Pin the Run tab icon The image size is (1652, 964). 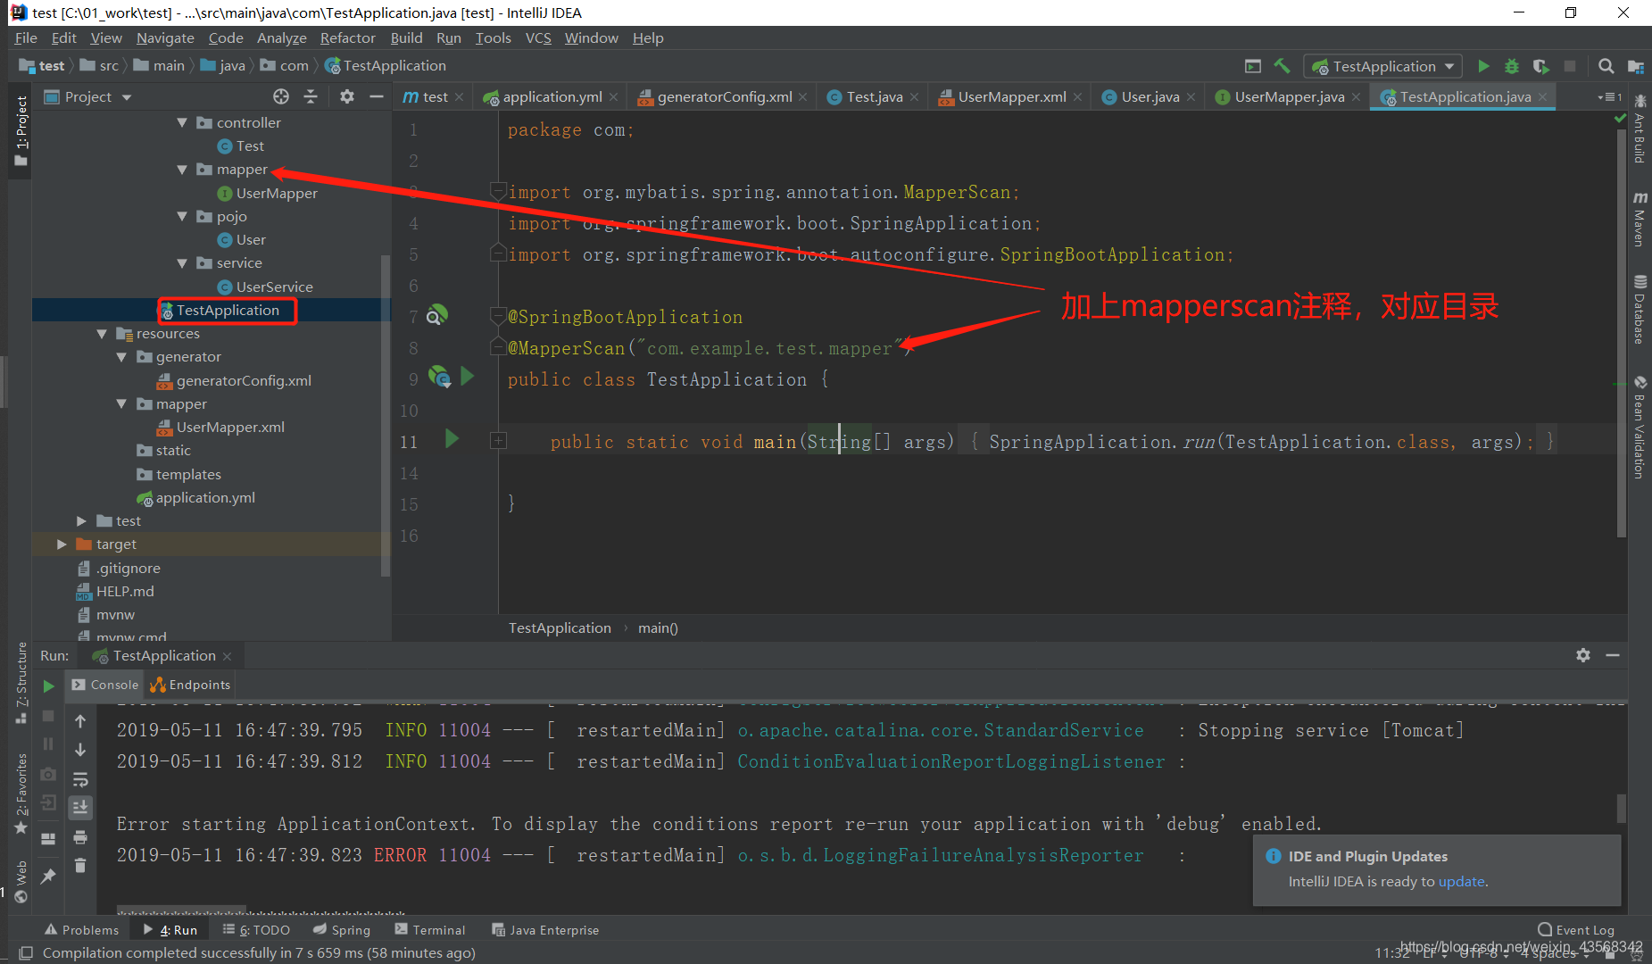click(48, 876)
